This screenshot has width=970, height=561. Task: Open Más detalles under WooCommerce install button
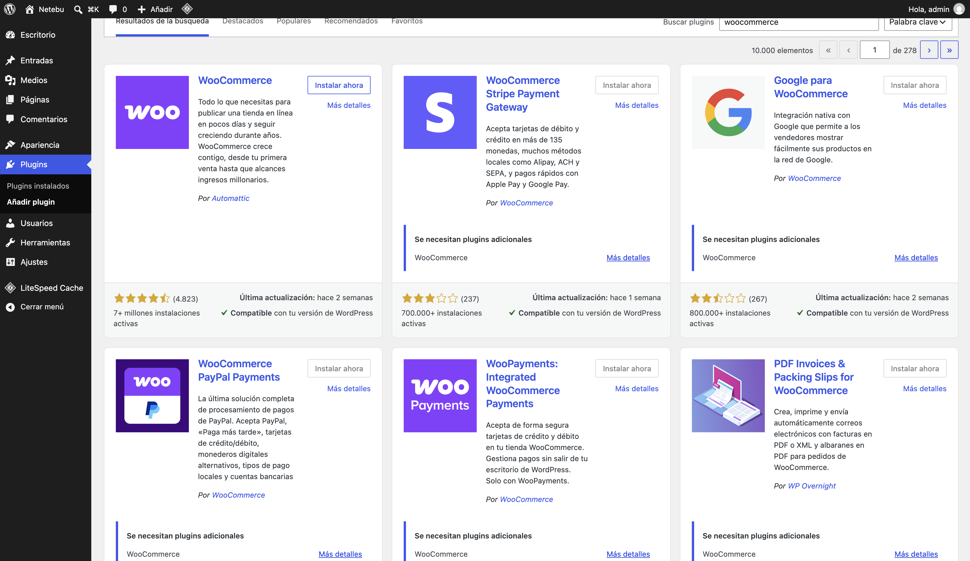pyautogui.click(x=349, y=106)
